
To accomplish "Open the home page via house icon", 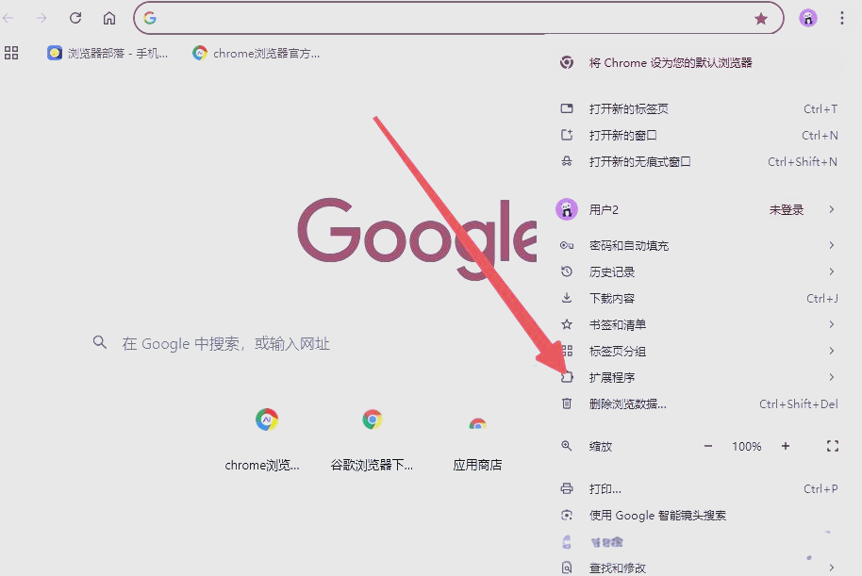I will click(x=109, y=18).
